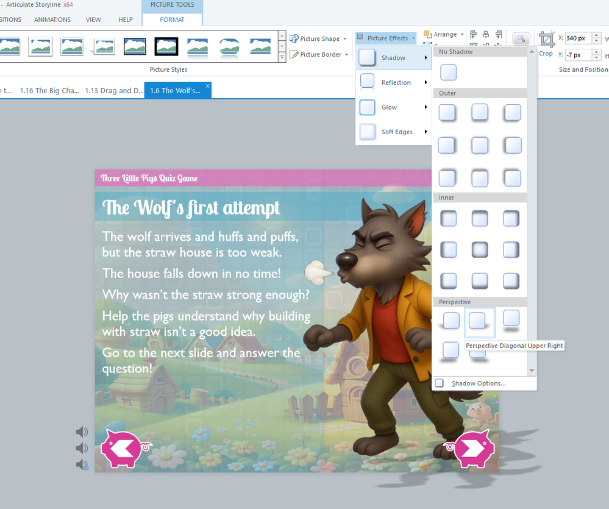Open slide tab 1.16 The Big Cha...

point(49,90)
